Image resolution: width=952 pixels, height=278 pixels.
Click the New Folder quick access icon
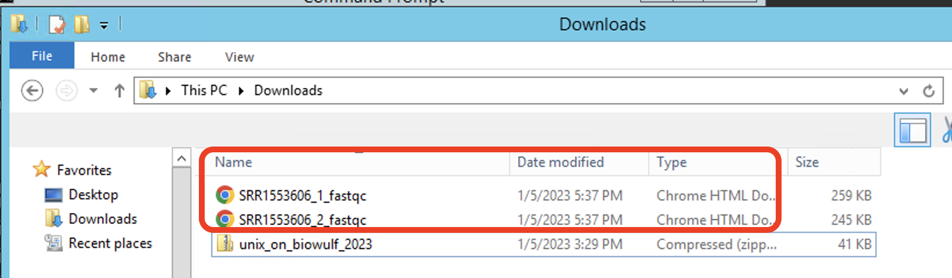point(82,24)
